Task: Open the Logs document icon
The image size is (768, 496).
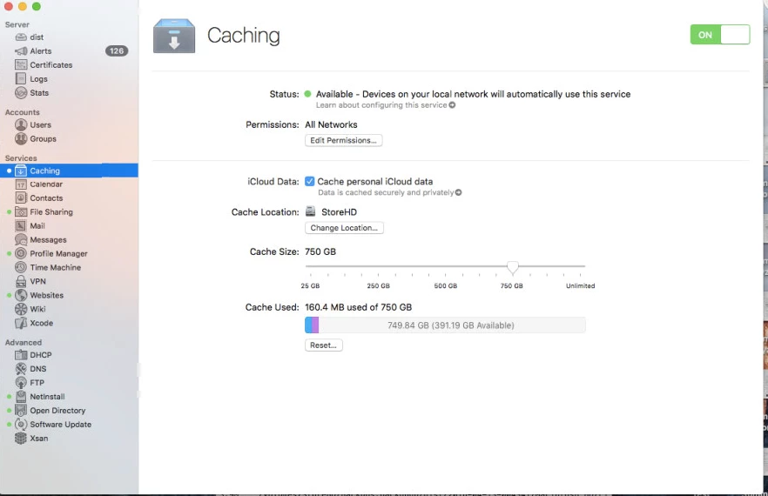Action: (21, 79)
